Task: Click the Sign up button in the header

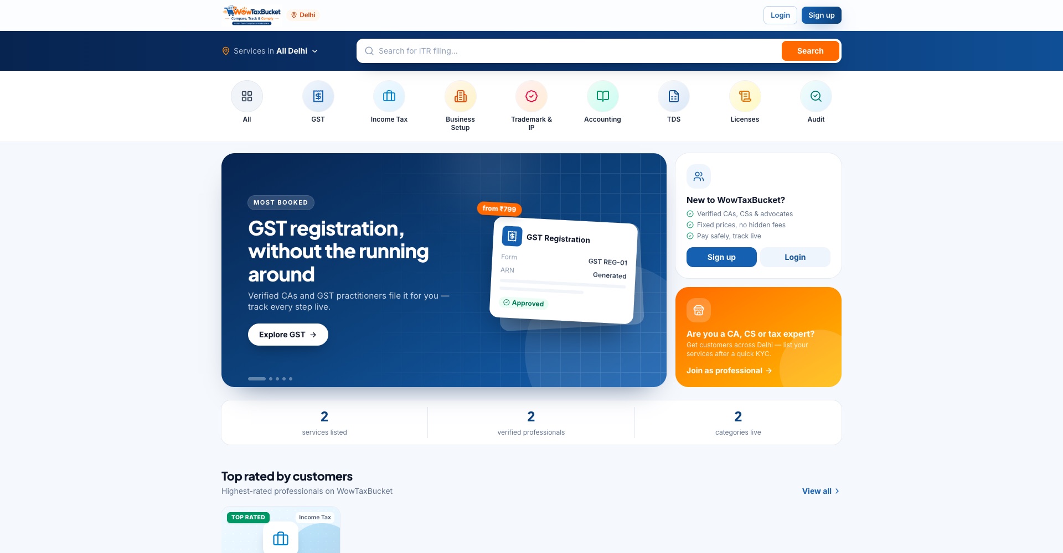Action: pos(822,15)
